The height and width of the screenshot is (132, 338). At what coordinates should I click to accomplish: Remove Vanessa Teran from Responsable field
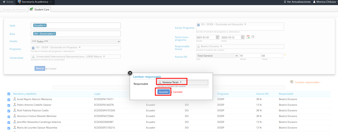tap(181, 82)
